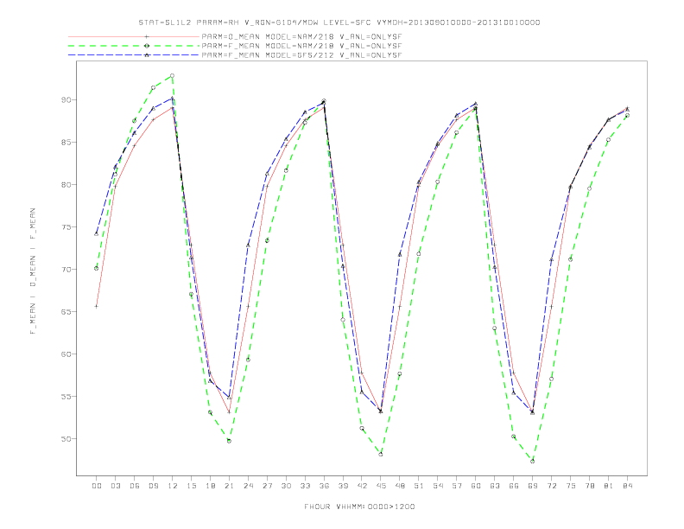
Task: Click x-axis forecast hour 69
Action: pyautogui.click(x=533, y=486)
